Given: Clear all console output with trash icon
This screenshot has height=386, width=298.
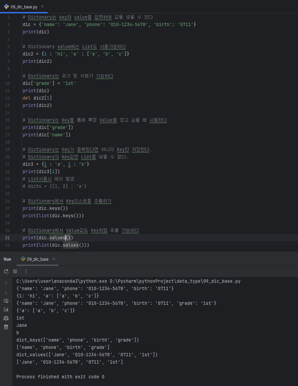Looking at the screenshot, I should [x=6, y=327].
